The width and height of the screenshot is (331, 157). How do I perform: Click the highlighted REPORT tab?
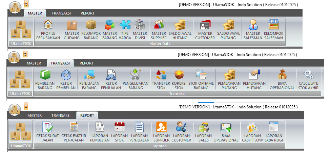click(87, 115)
